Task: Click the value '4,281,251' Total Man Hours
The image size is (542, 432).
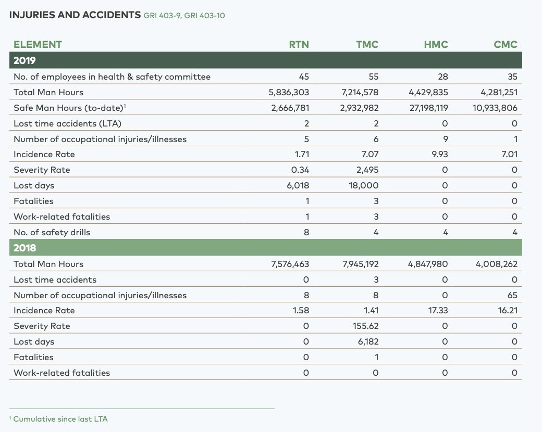Action: tap(499, 92)
